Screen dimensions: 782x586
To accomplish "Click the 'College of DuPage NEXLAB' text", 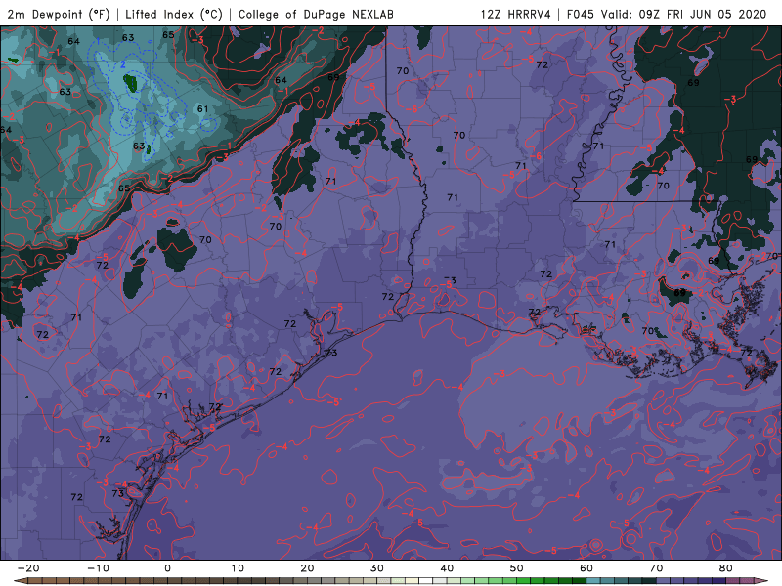I will pyautogui.click(x=316, y=14).
